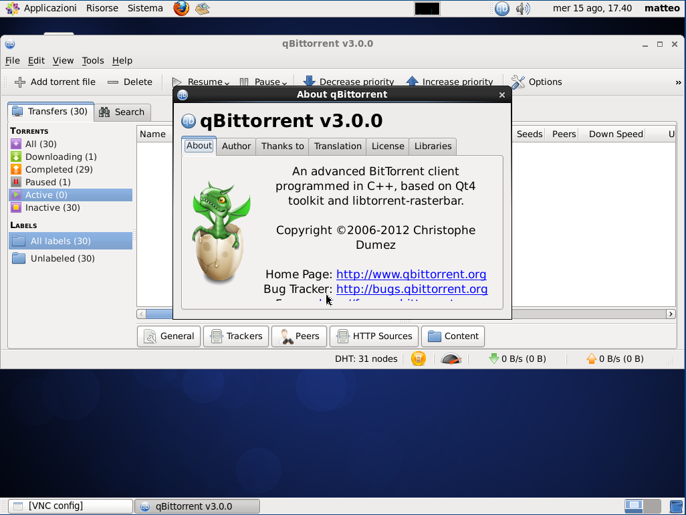Switch to the License tab
This screenshot has height=515, width=686.
388,146
